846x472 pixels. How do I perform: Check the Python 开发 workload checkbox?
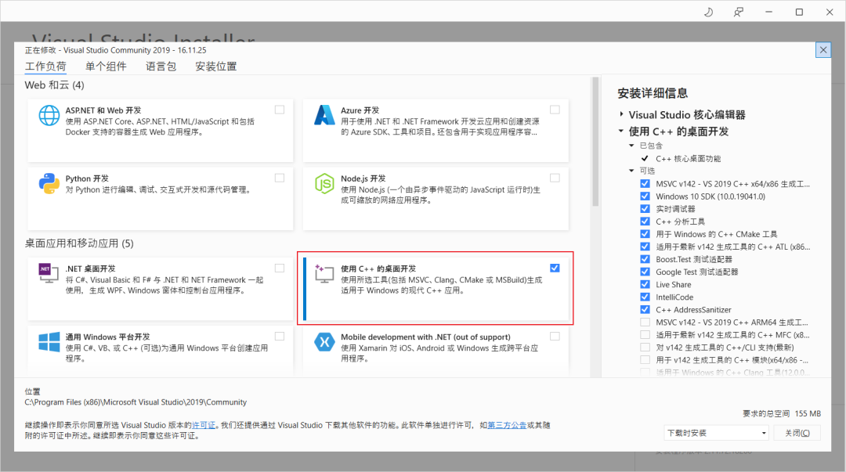click(x=280, y=178)
